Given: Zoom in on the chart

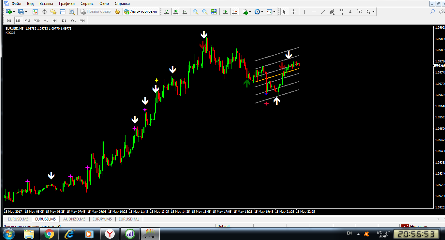Looking at the screenshot, I should 196,12.
